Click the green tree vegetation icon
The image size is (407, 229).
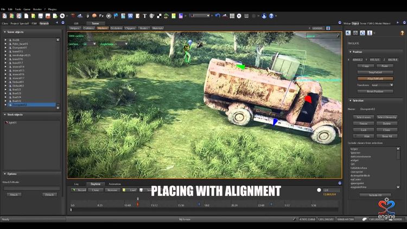click(166, 16)
